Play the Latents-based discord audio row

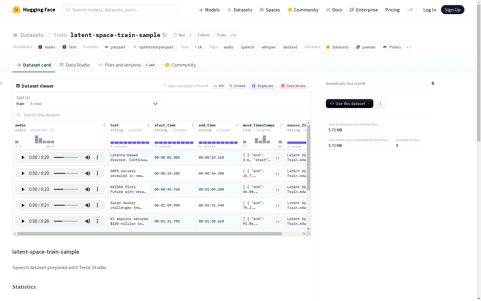click(23, 157)
